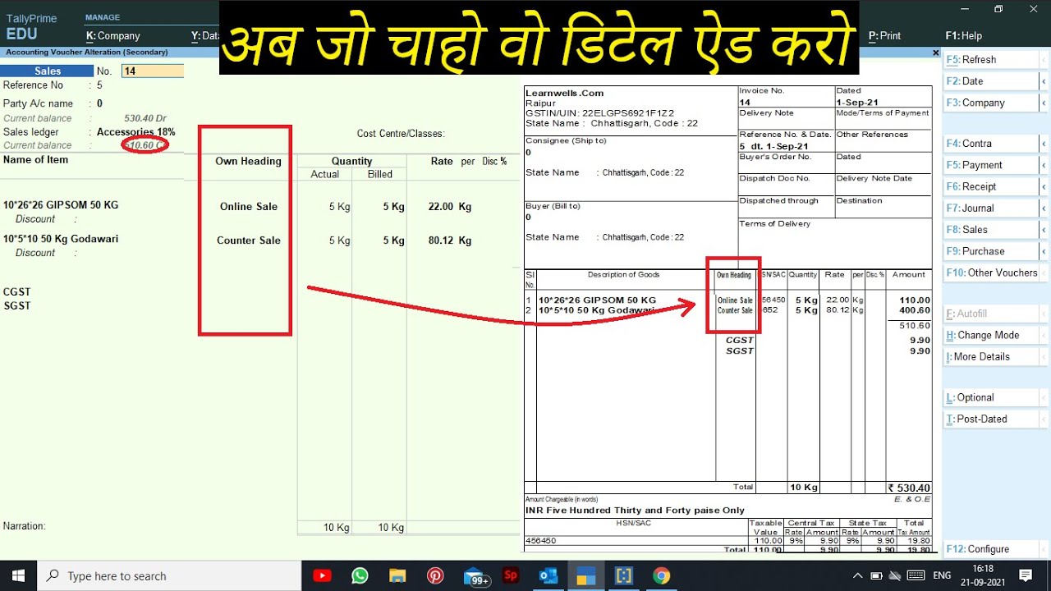Open P: Print menu
The image size is (1051, 591).
click(x=884, y=36)
